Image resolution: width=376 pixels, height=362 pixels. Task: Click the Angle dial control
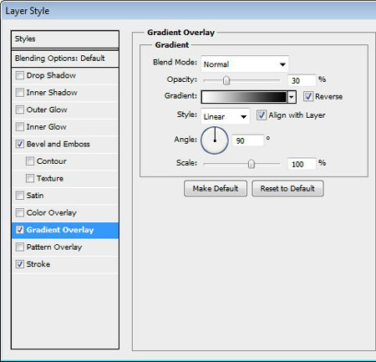(x=215, y=140)
